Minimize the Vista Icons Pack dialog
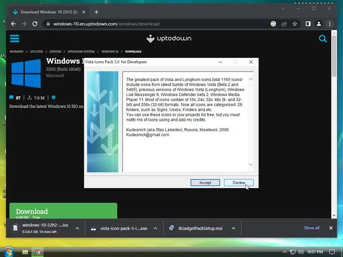The image size is (343, 257). click(x=220, y=62)
